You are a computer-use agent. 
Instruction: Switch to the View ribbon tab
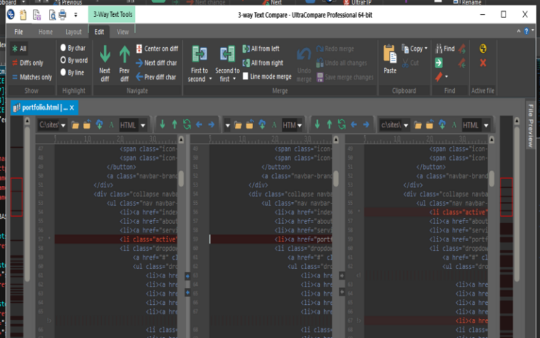(x=122, y=32)
